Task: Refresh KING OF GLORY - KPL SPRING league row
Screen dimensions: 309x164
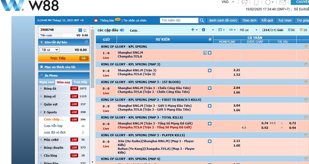Action: point(306,47)
